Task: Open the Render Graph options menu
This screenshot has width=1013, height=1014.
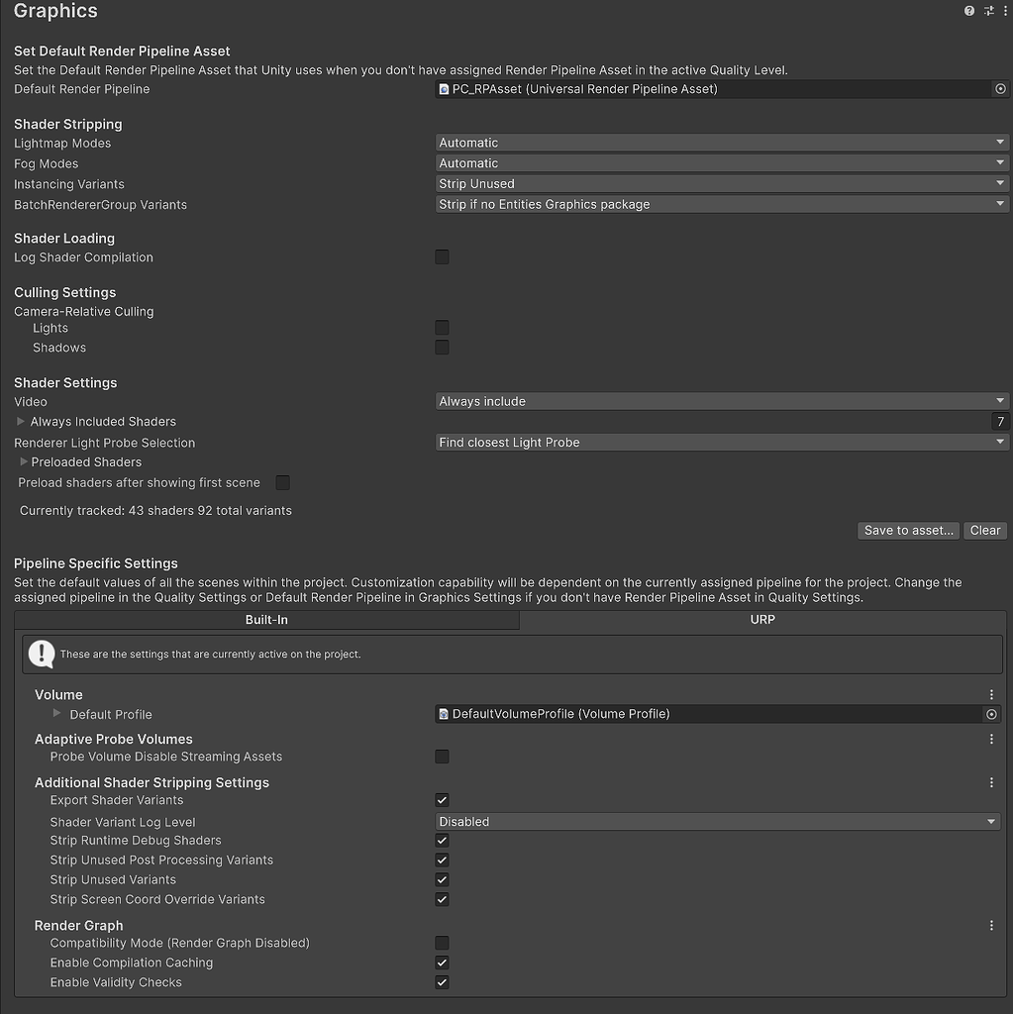Action: click(991, 925)
